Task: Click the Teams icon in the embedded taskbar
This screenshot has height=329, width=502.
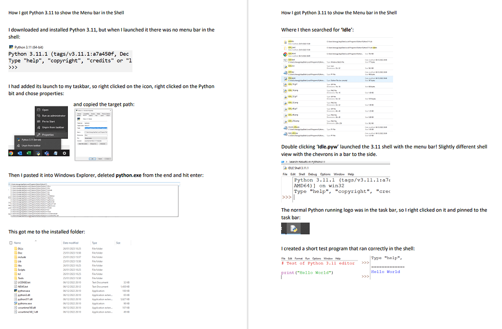Action: pos(47,153)
